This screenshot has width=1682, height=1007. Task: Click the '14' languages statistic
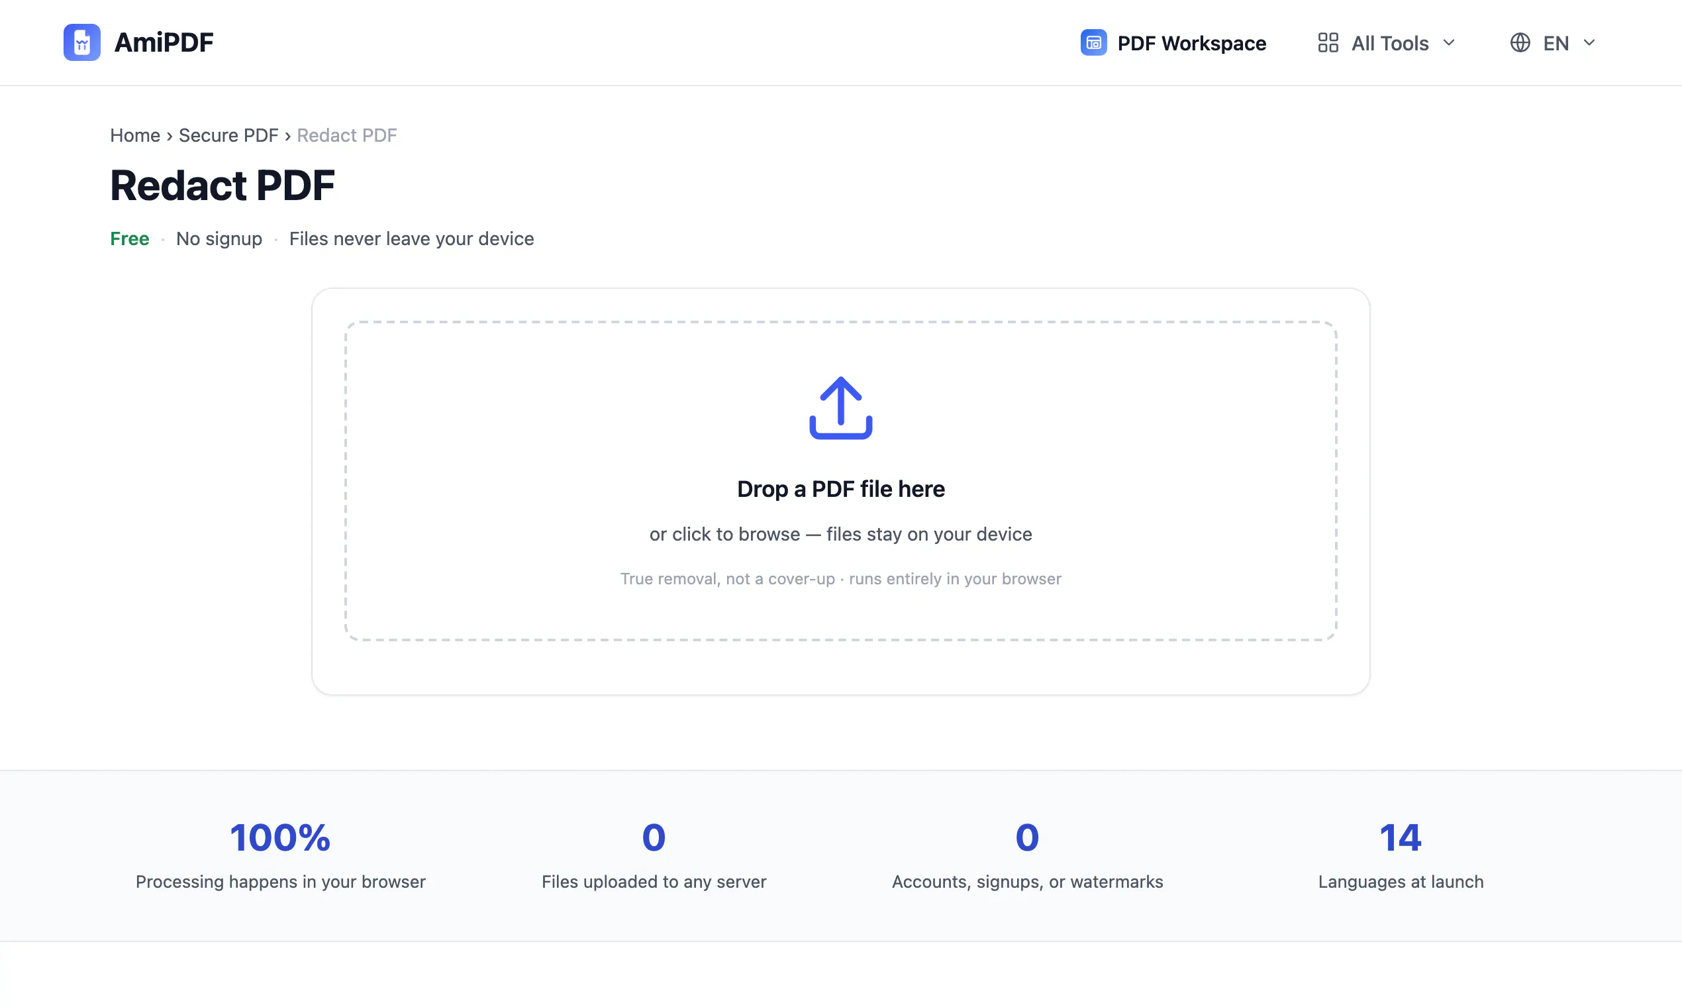click(x=1401, y=837)
